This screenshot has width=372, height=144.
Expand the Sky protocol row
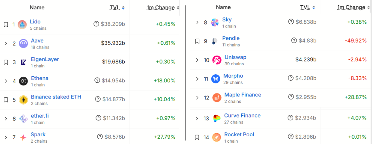[x=197, y=22]
